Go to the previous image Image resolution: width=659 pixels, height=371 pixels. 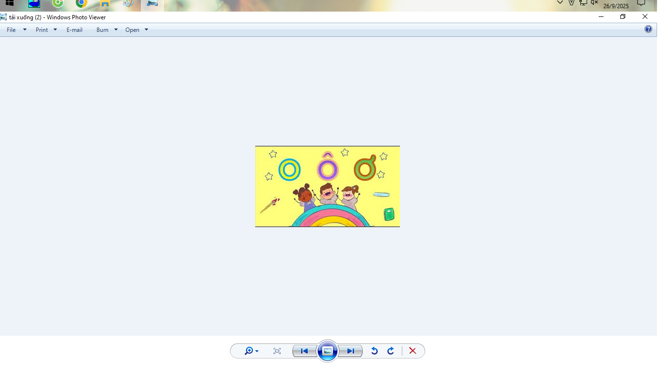pyautogui.click(x=304, y=351)
